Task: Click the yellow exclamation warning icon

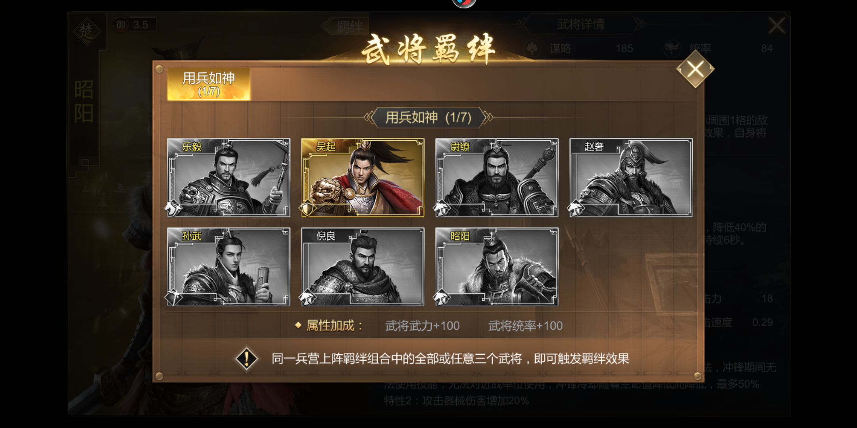Action: 246,359
